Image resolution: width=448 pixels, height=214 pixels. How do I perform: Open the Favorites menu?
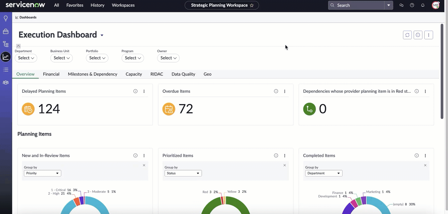point(75,5)
